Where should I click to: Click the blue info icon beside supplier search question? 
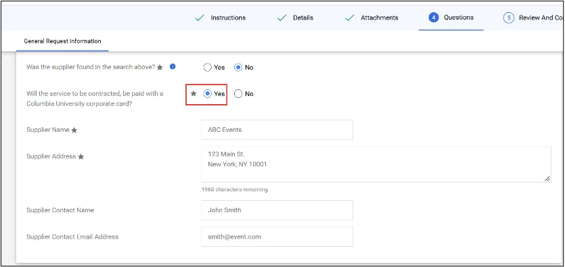point(173,66)
